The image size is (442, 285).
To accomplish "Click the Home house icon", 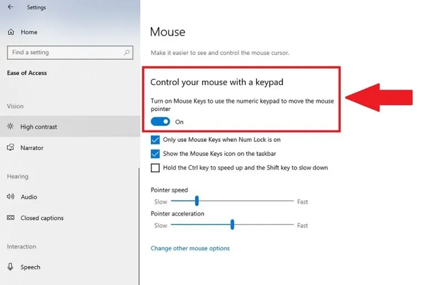I will pyautogui.click(x=10, y=32).
